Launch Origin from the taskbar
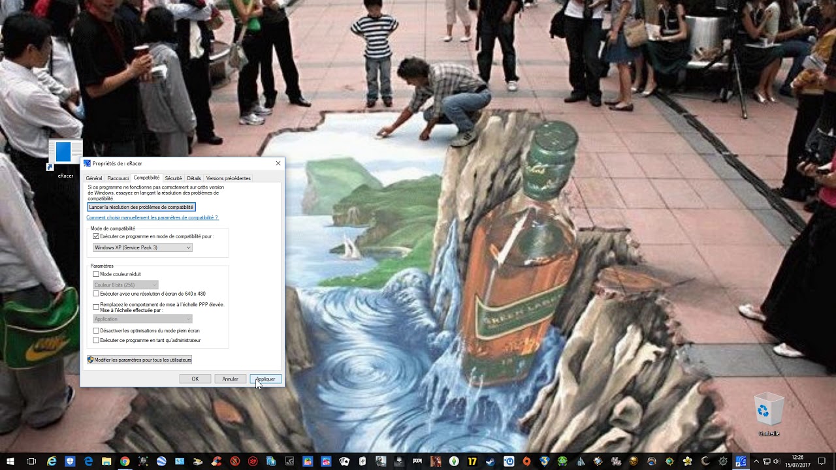The height and width of the screenshot is (470, 836). coord(526,462)
